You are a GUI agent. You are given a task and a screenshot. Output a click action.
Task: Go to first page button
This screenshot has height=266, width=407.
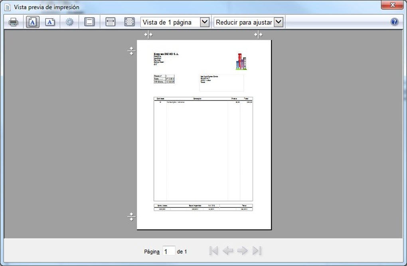(213, 251)
